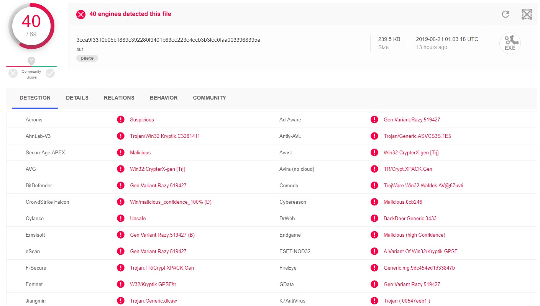
Task: Click the red X detection status icon
Action: point(81,14)
